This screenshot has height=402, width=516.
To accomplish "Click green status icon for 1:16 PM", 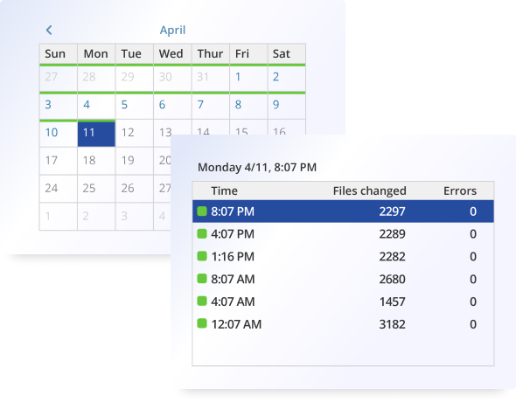I will point(202,256).
